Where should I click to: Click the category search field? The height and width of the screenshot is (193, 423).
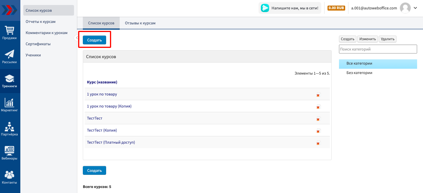[x=378, y=49]
